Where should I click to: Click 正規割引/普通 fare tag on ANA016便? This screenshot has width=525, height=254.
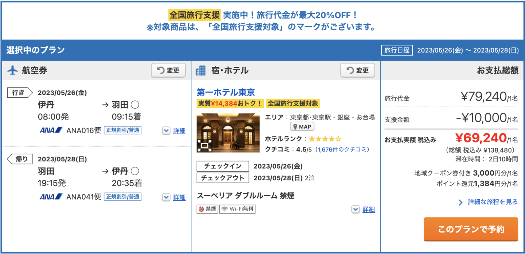122,130
